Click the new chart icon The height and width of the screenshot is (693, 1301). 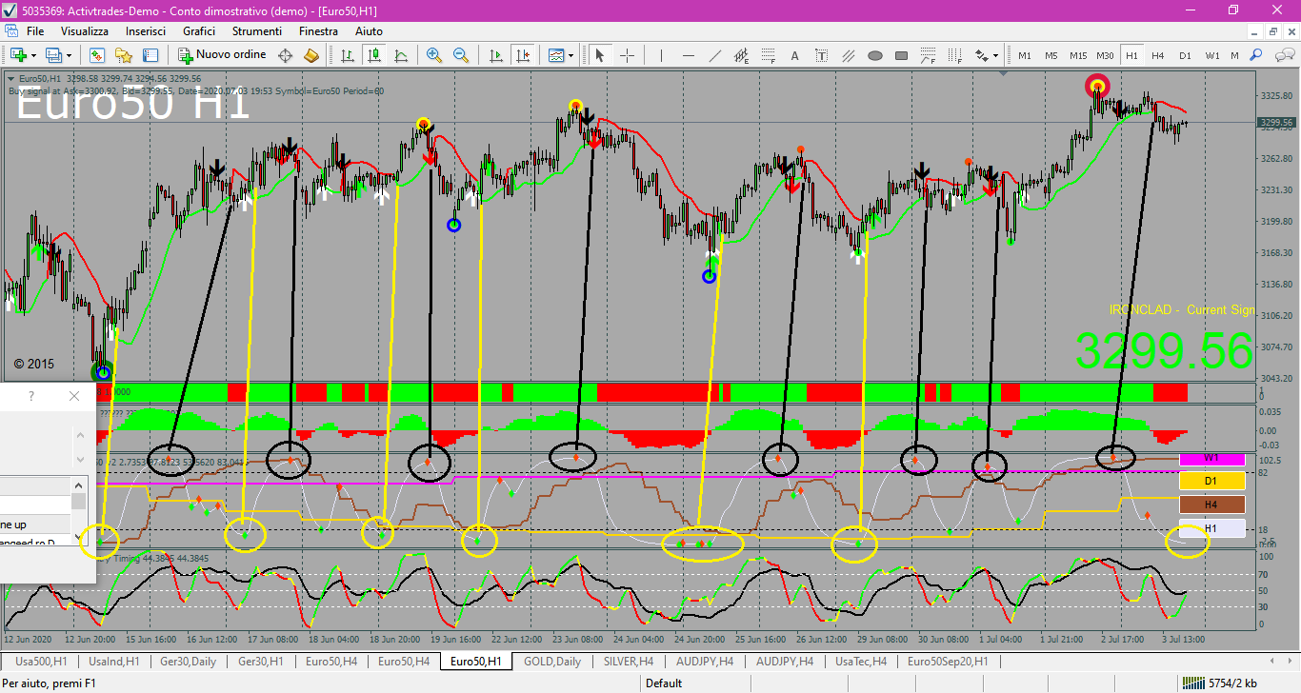tap(18, 55)
